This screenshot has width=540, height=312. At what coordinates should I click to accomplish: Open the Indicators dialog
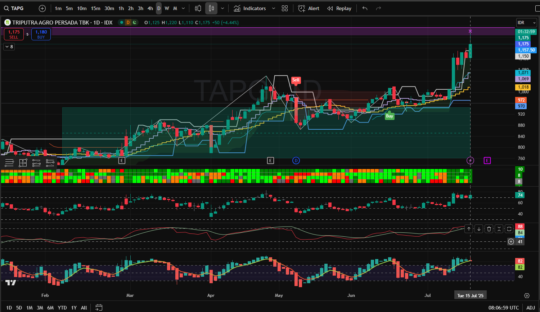pos(250,8)
